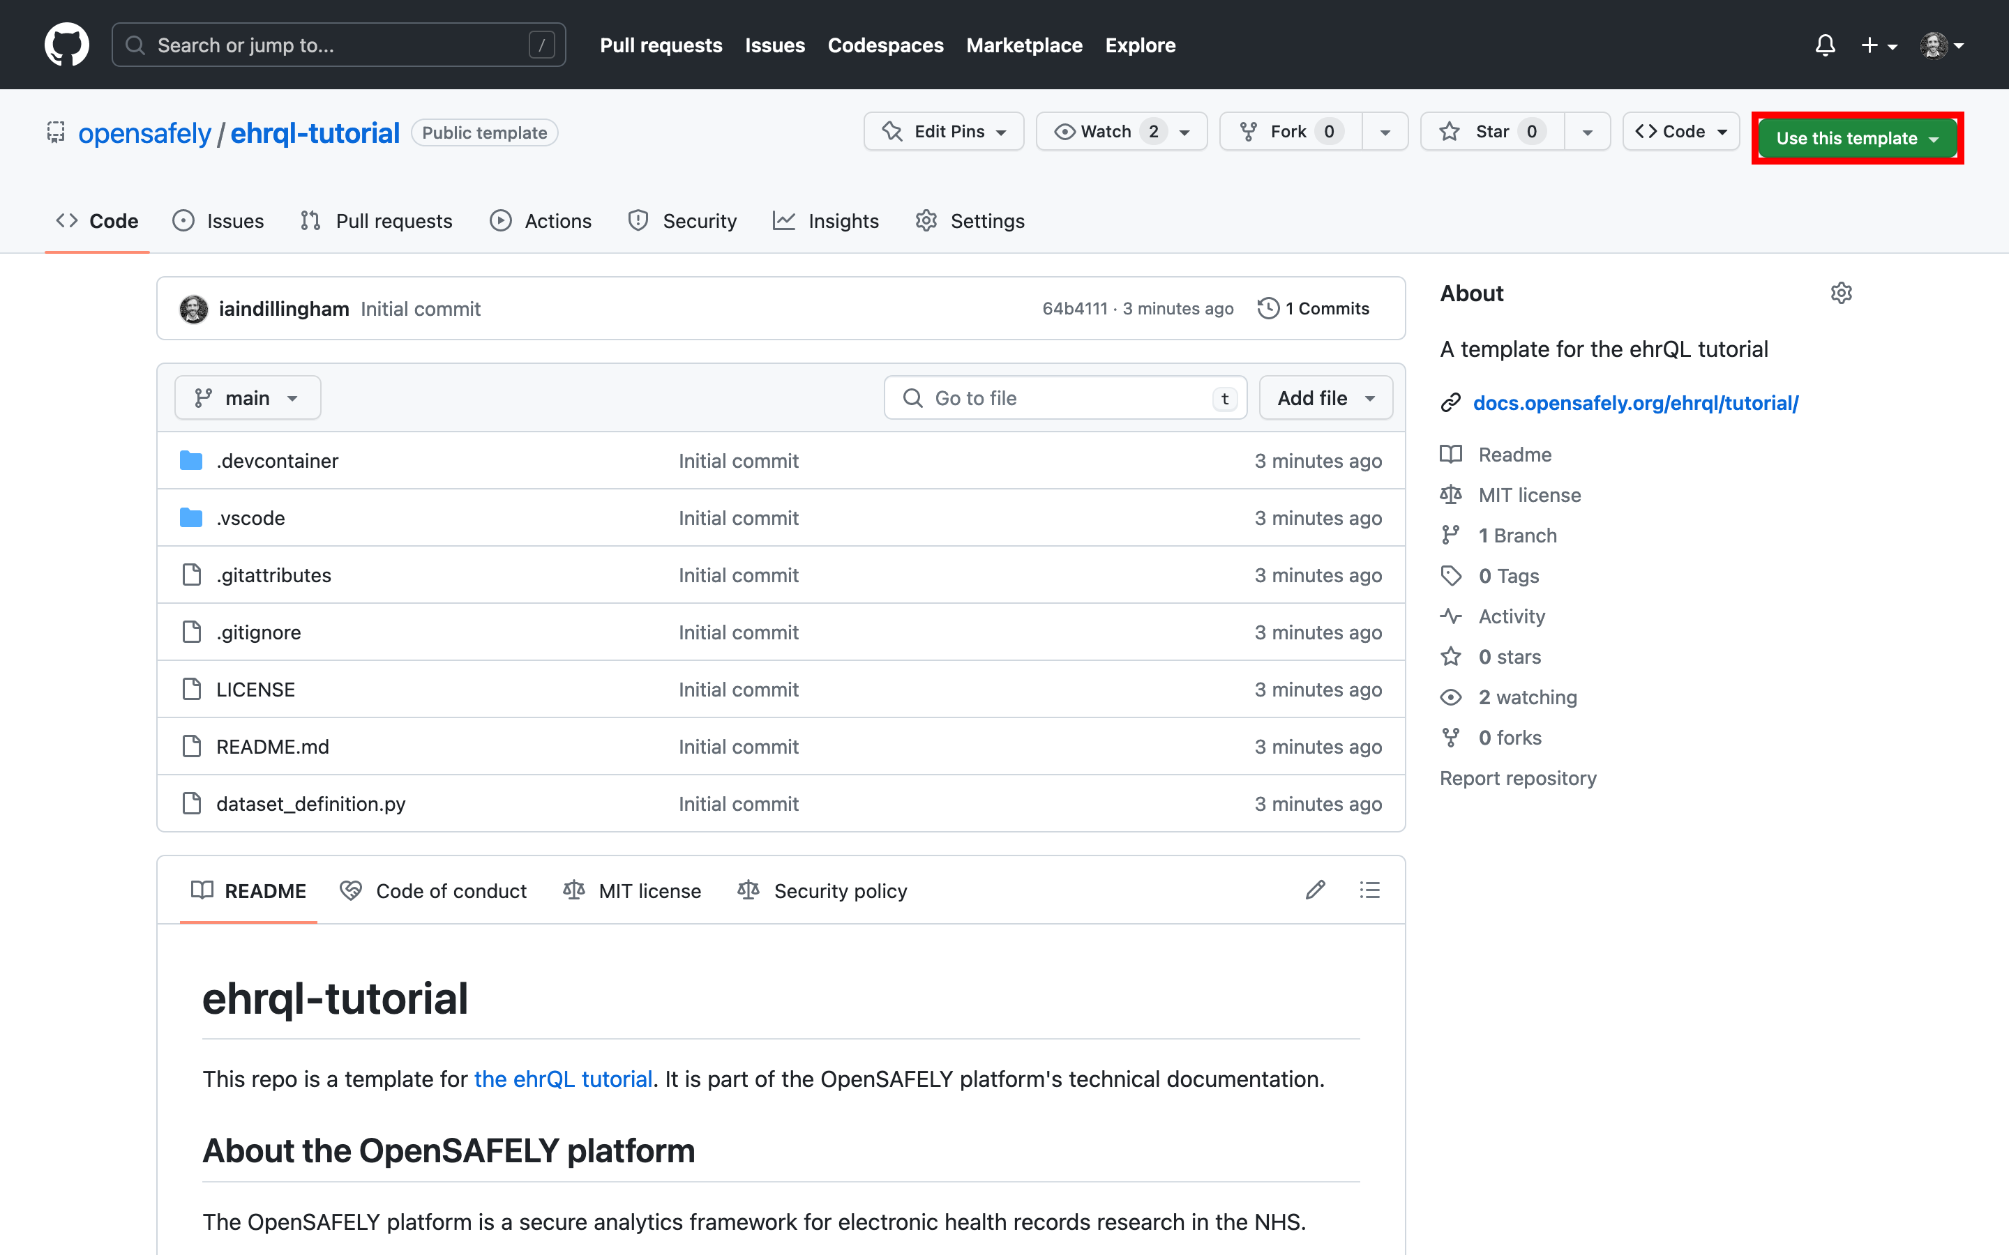Fork the repository with Fork button

pos(1291,131)
